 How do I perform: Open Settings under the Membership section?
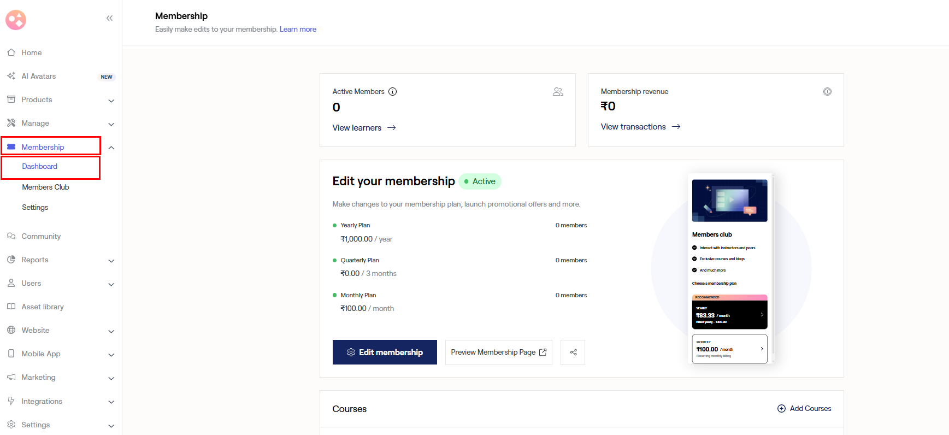(x=35, y=208)
